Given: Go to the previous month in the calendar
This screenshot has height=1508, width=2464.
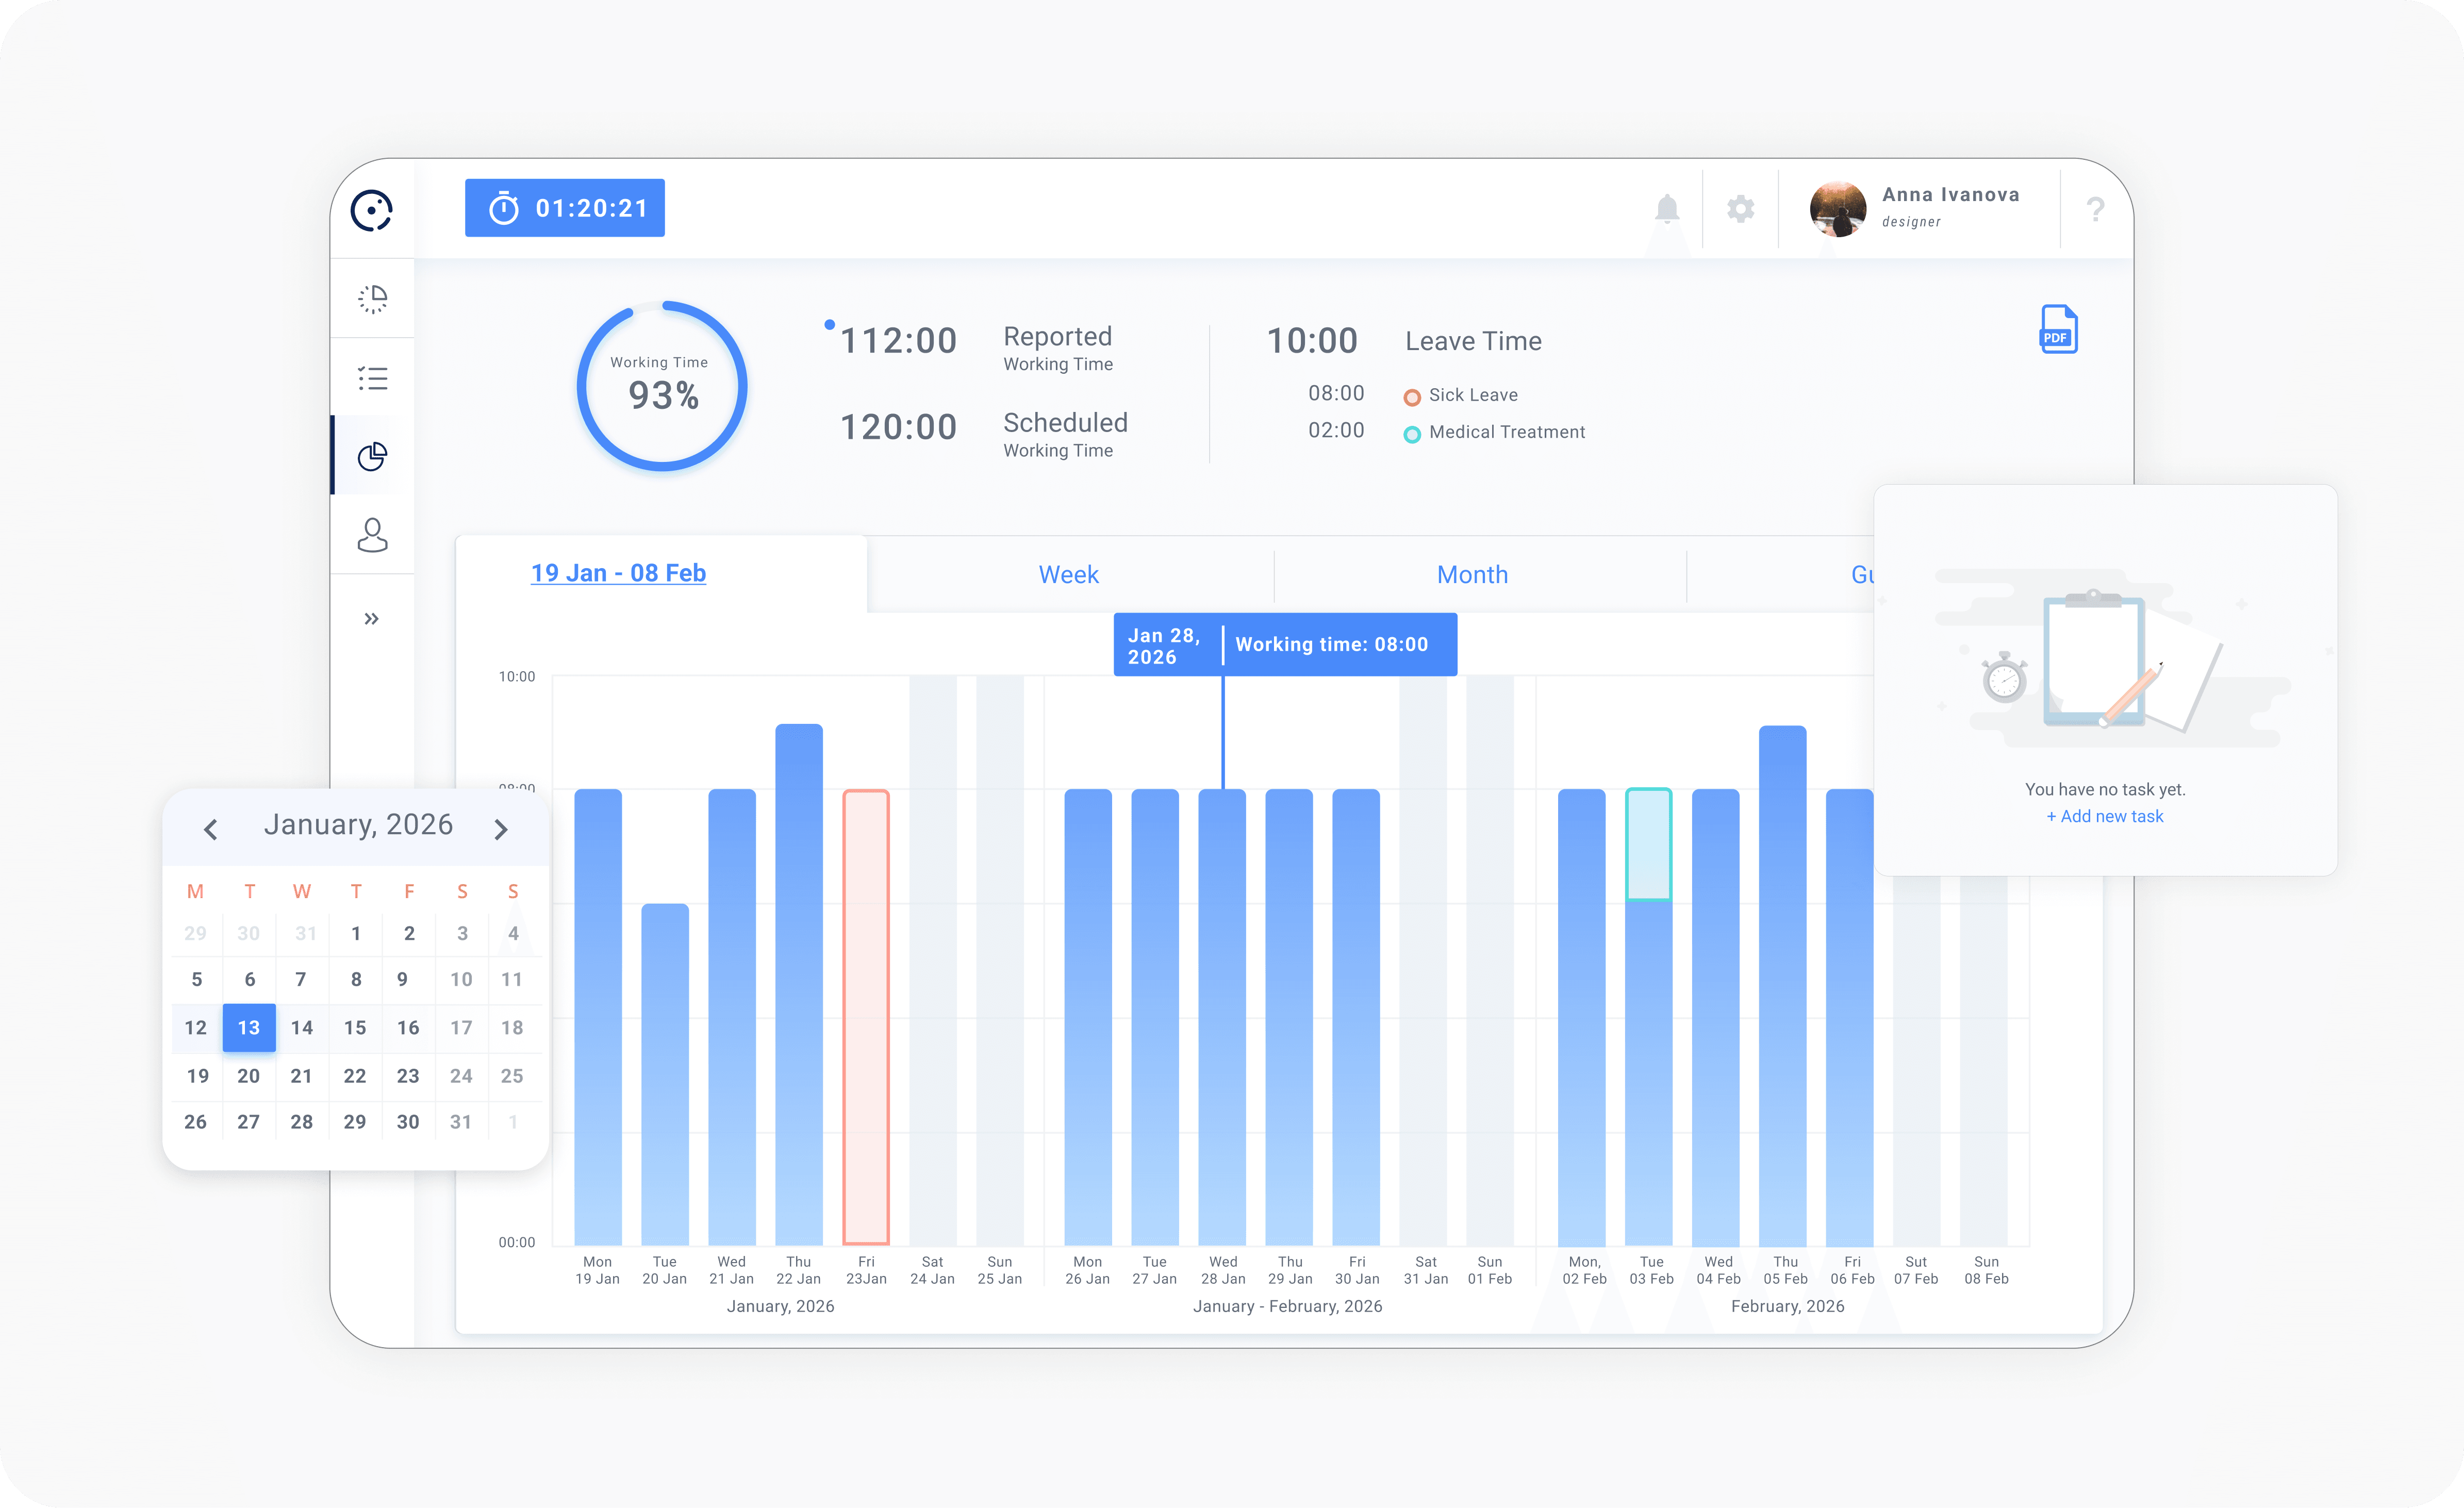Looking at the screenshot, I should 210,829.
